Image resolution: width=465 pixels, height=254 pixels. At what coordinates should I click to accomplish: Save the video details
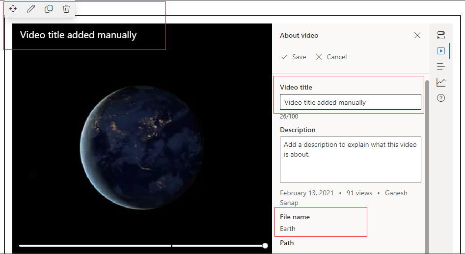294,57
